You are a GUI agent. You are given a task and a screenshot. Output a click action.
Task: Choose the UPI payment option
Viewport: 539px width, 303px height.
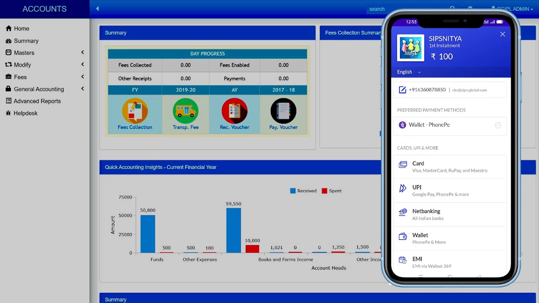pos(450,190)
